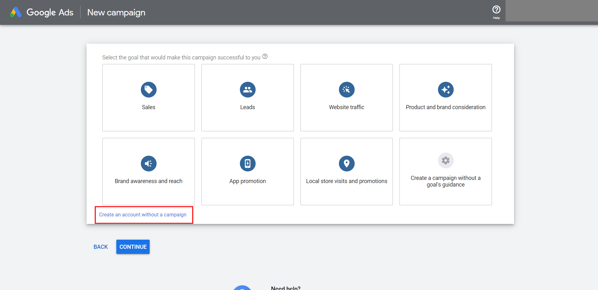Pick the Website traffic label
Viewport: 598px width, 290px height.
point(347,107)
